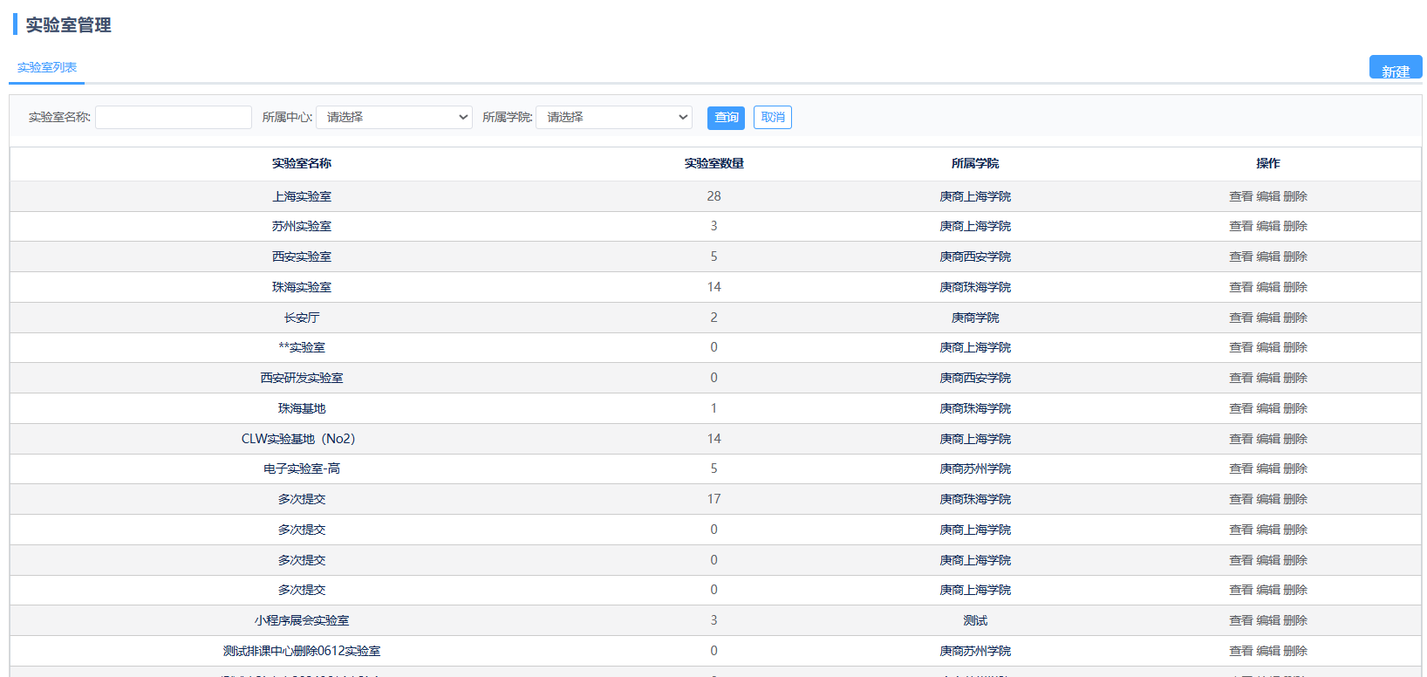Image resolution: width=1427 pixels, height=677 pixels.
Task: Click 编辑 for 电子实验室-高
Action: [x=1268, y=468]
